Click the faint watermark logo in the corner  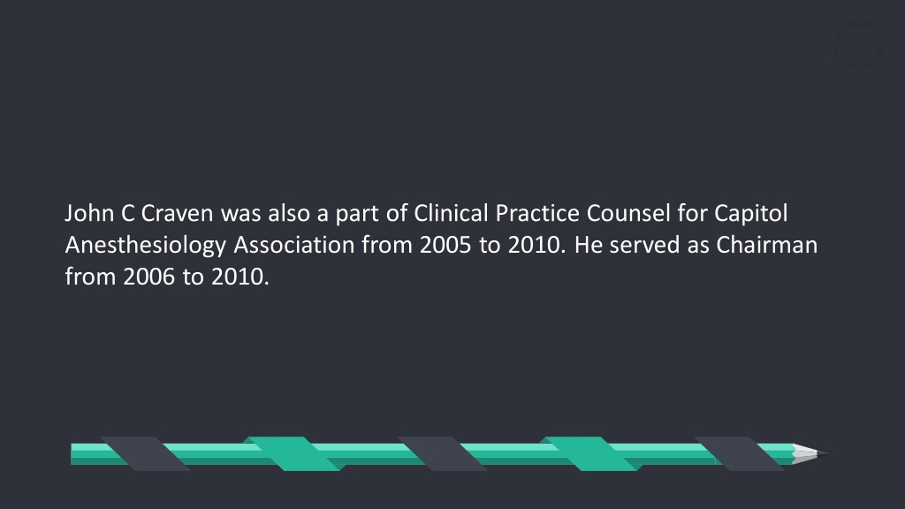(x=859, y=45)
